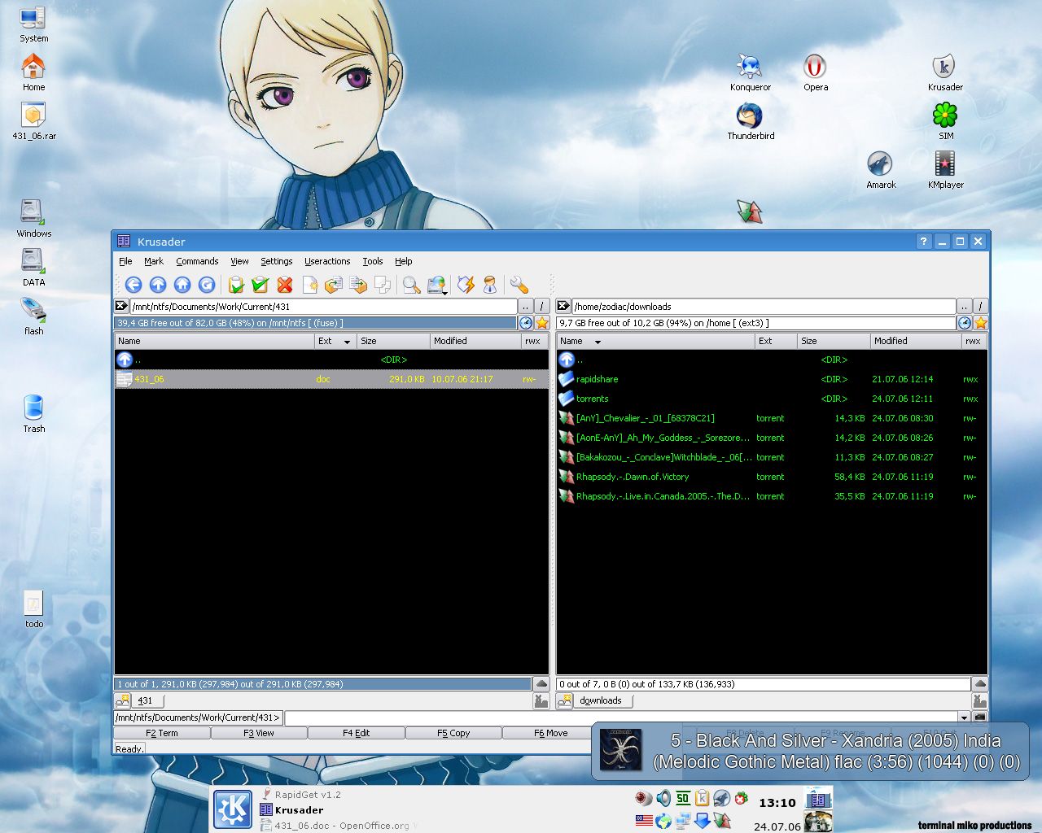This screenshot has width=1042, height=833.
Task: Select the rapidshare folder in right panel
Action: click(772, 379)
